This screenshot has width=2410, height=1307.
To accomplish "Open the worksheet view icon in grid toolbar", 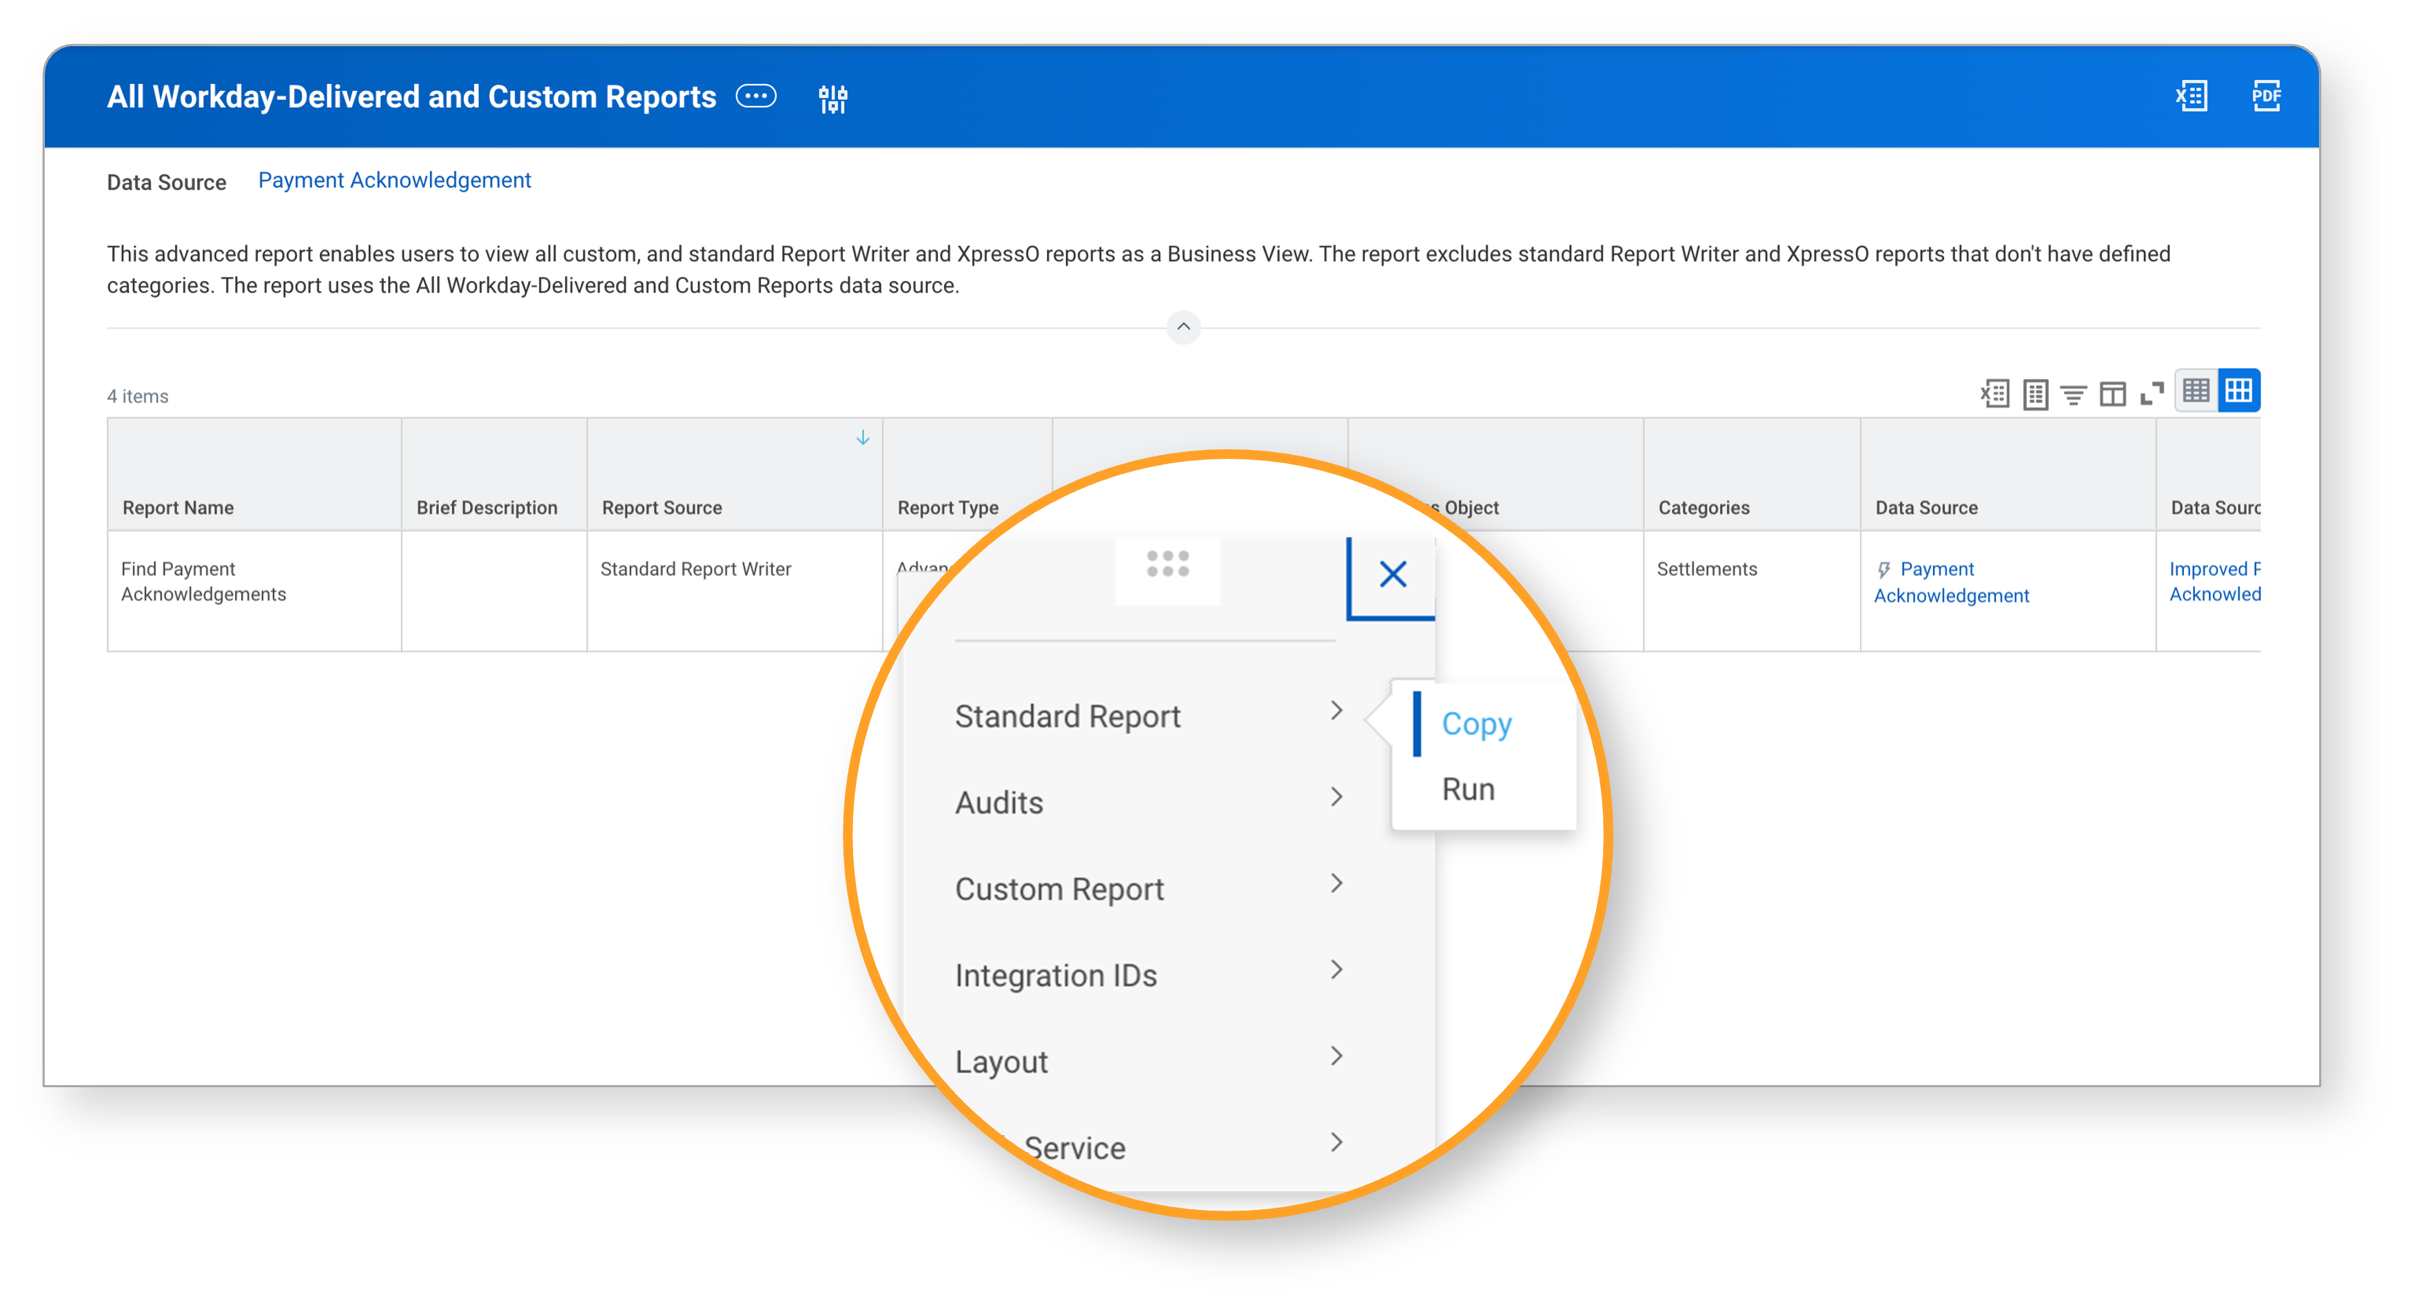I will pos(2035,394).
